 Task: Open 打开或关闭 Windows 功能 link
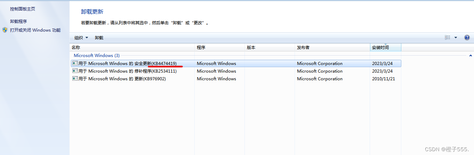point(35,30)
